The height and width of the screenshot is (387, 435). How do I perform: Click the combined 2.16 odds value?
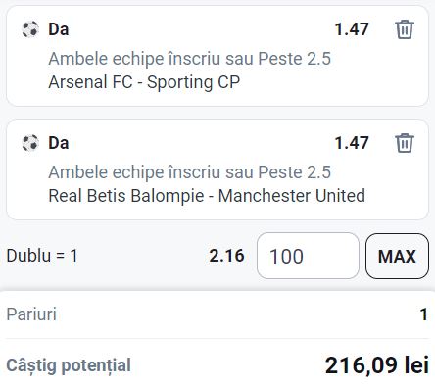[226, 256]
